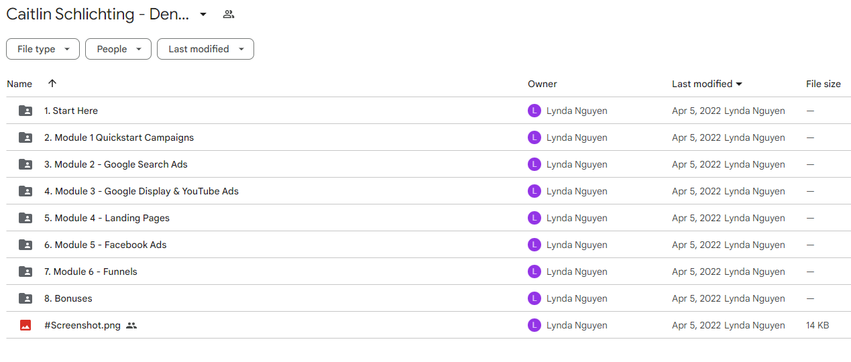This screenshot has height=362, width=851.
Task: Open the Last modified filter chip
Action: click(x=205, y=49)
